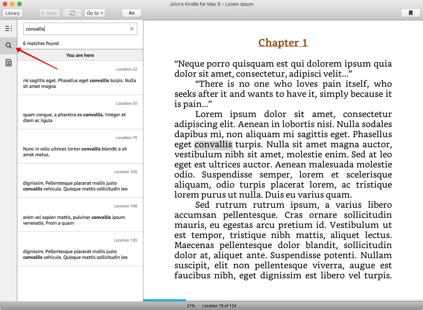Open the Go to dropdown
Viewport: 423px width, 310px height.
[x=94, y=13]
